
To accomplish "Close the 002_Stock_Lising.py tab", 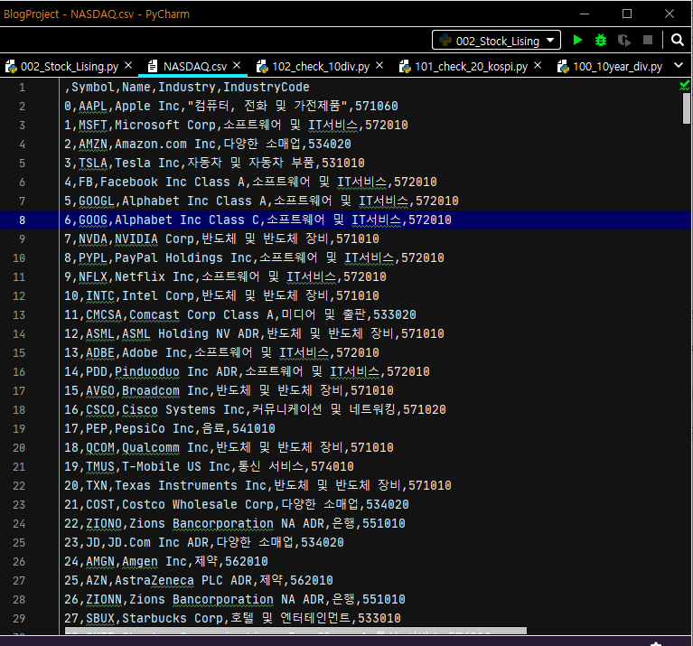I will (128, 65).
